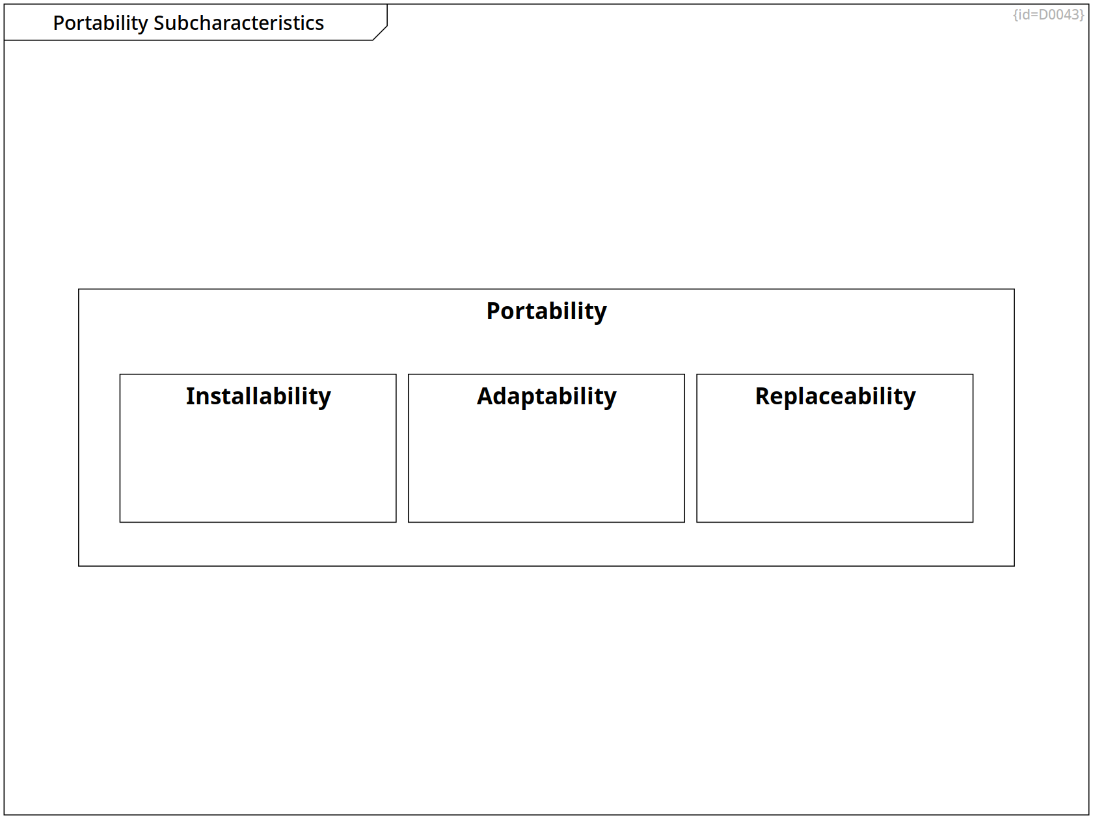Select the Adaptability title text

546,396
